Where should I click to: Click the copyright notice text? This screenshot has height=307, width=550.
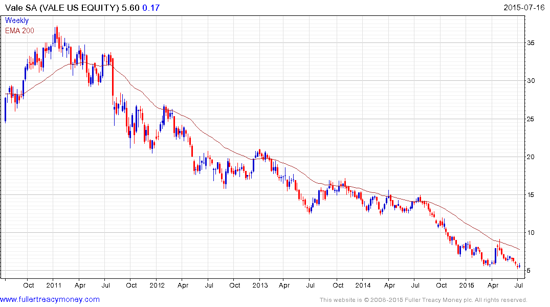(424, 300)
